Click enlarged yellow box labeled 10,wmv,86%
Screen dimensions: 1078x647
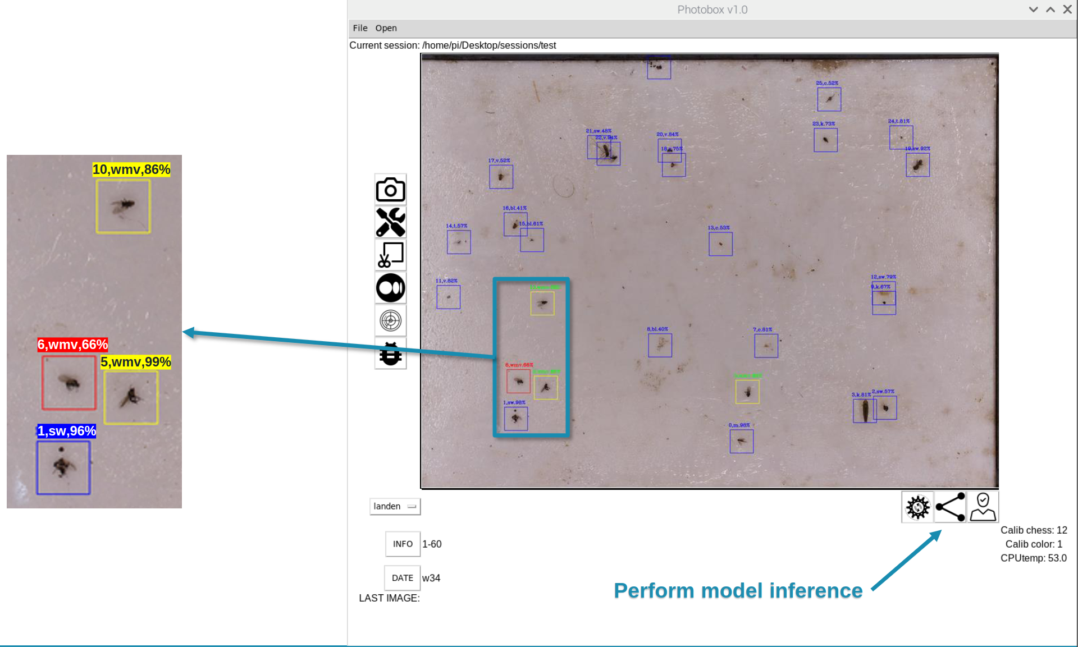(x=123, y=206)
